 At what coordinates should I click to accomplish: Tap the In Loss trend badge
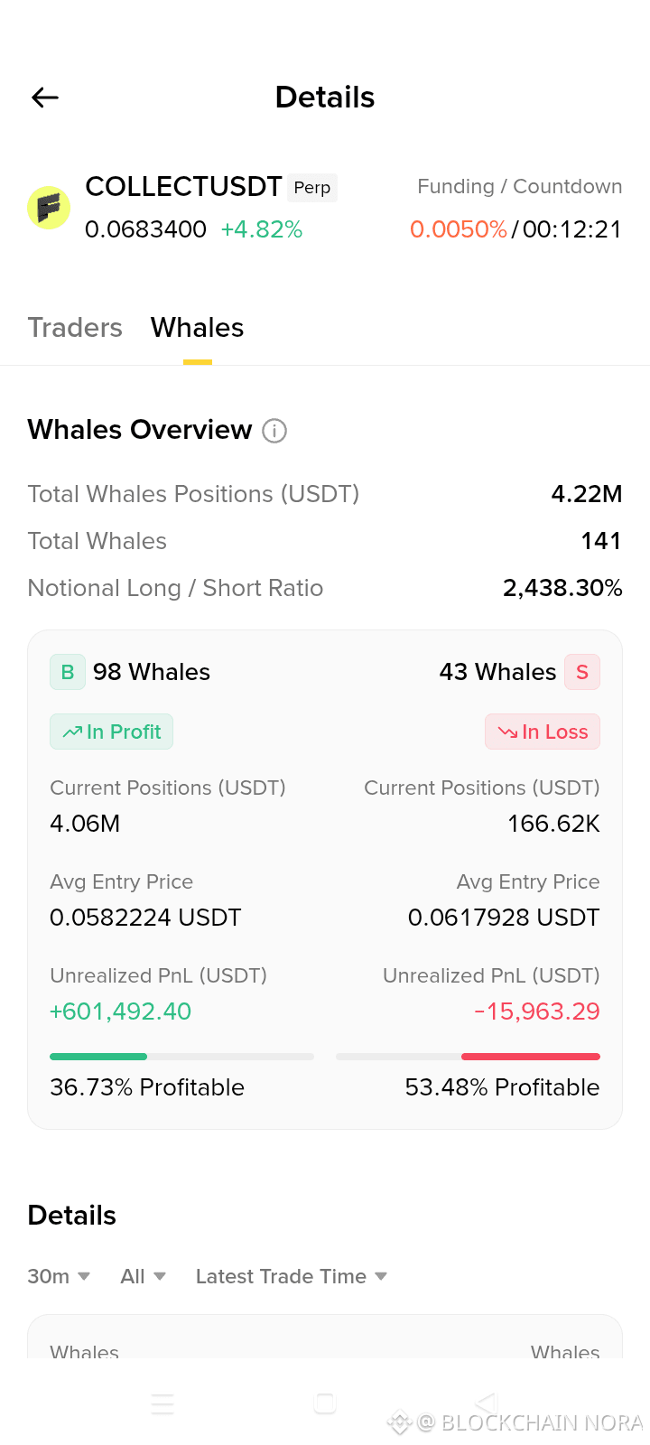point(543,732)
